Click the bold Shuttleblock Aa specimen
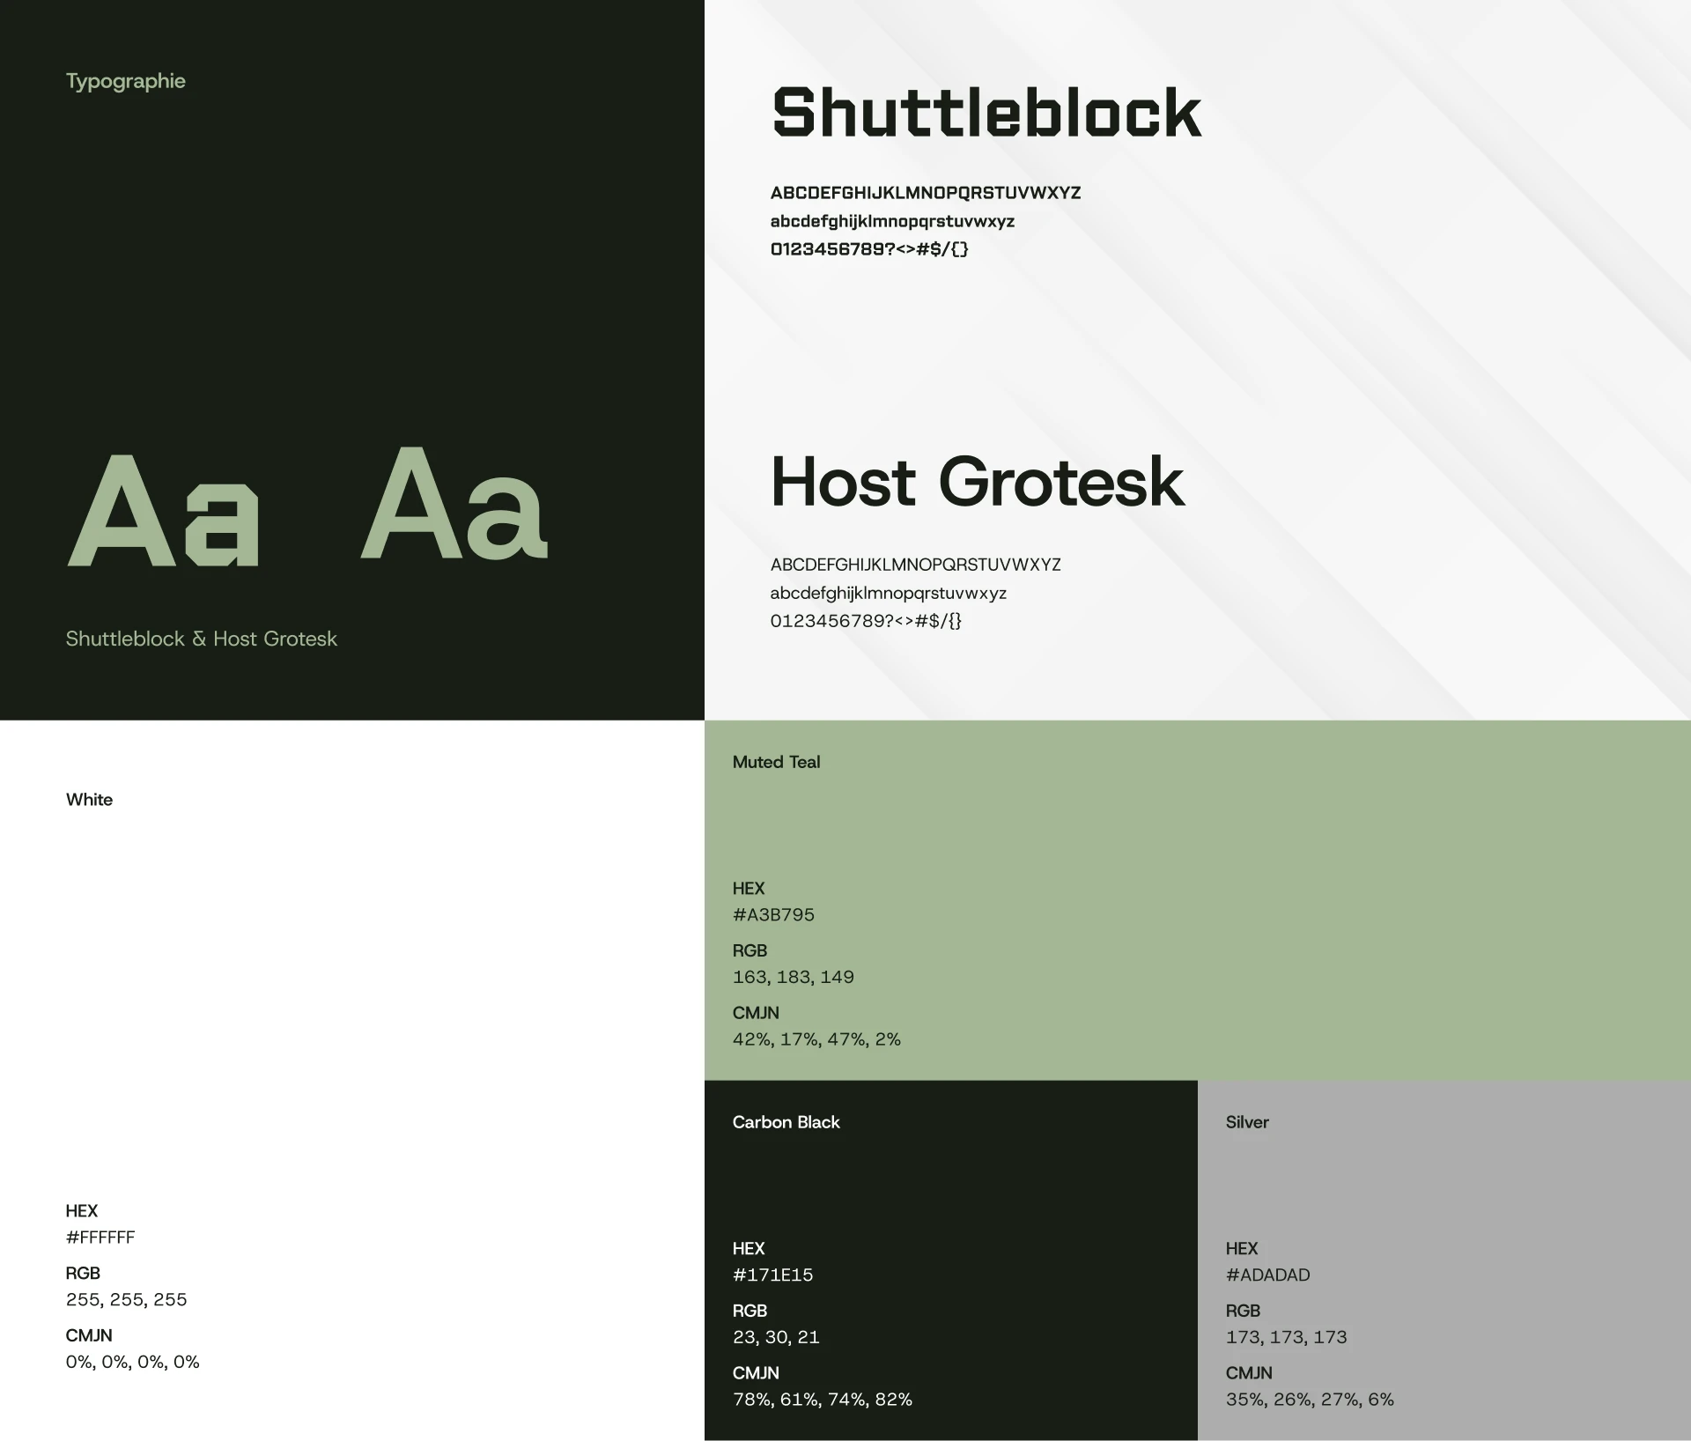The image size is (1691, 1441). coord(164,511)
